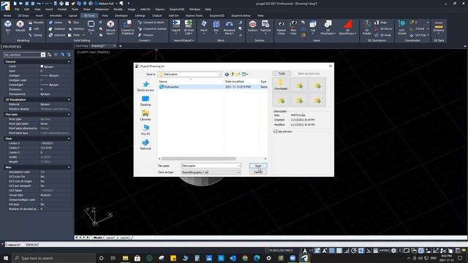Select the Slice tool

pyautogui.click(x=74, y=23)
